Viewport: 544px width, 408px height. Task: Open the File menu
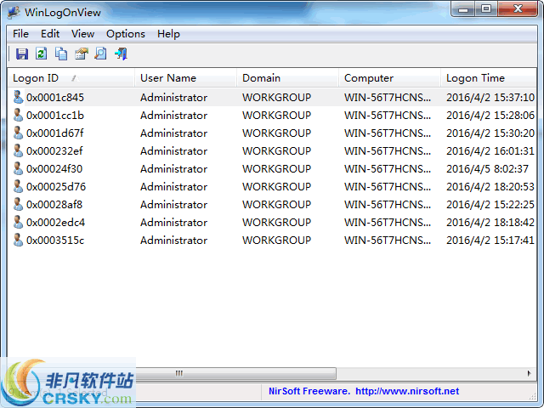click(20, 34)
